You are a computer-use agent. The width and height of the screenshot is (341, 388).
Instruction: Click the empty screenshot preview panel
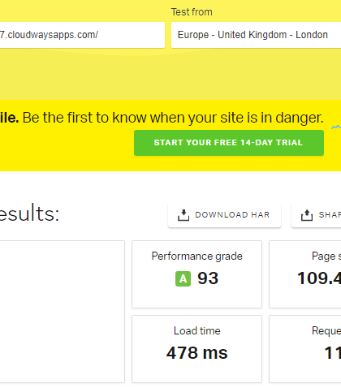(x=63, y=312)
